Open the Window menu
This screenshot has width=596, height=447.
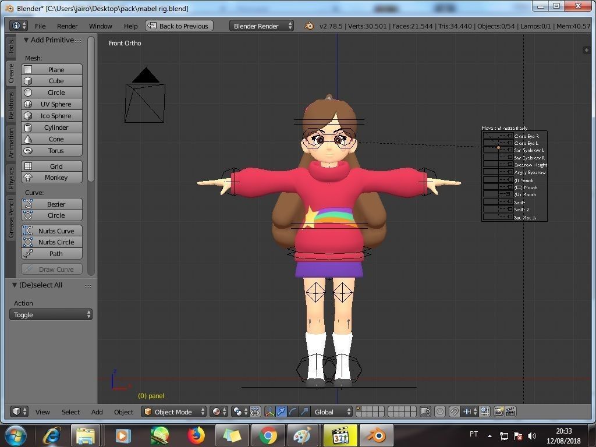pyautogui.click(x=100, y=26)
